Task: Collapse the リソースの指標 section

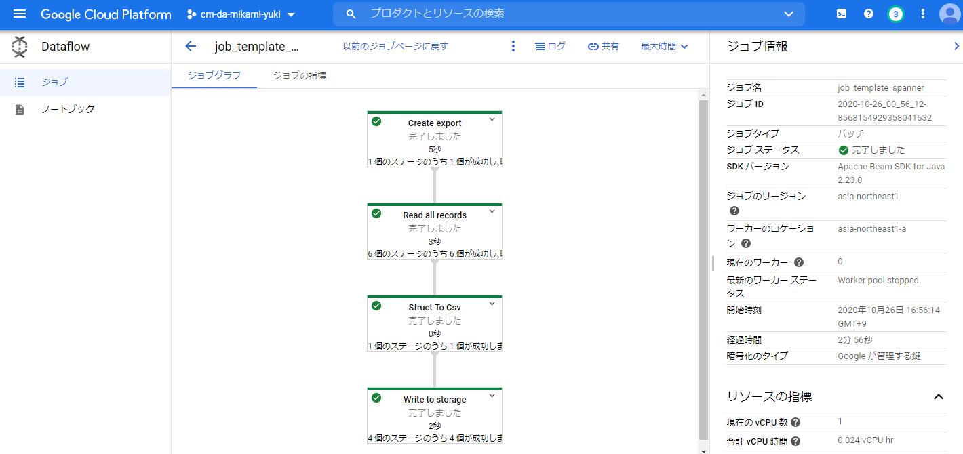Action: click(939, 398)
